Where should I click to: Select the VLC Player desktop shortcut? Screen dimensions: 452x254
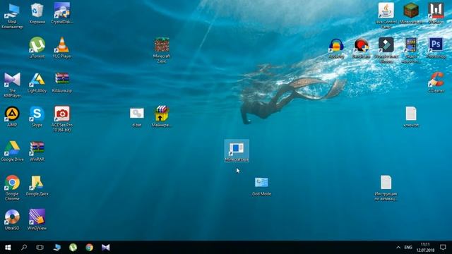pyautogui.click(x=62, y=48)
